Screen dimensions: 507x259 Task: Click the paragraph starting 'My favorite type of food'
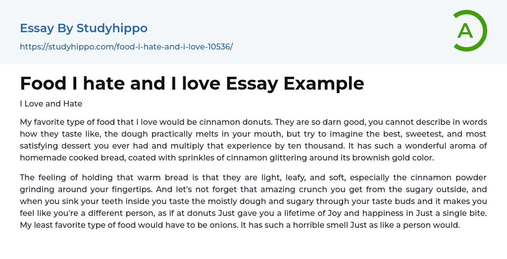(x=253, y=140)
